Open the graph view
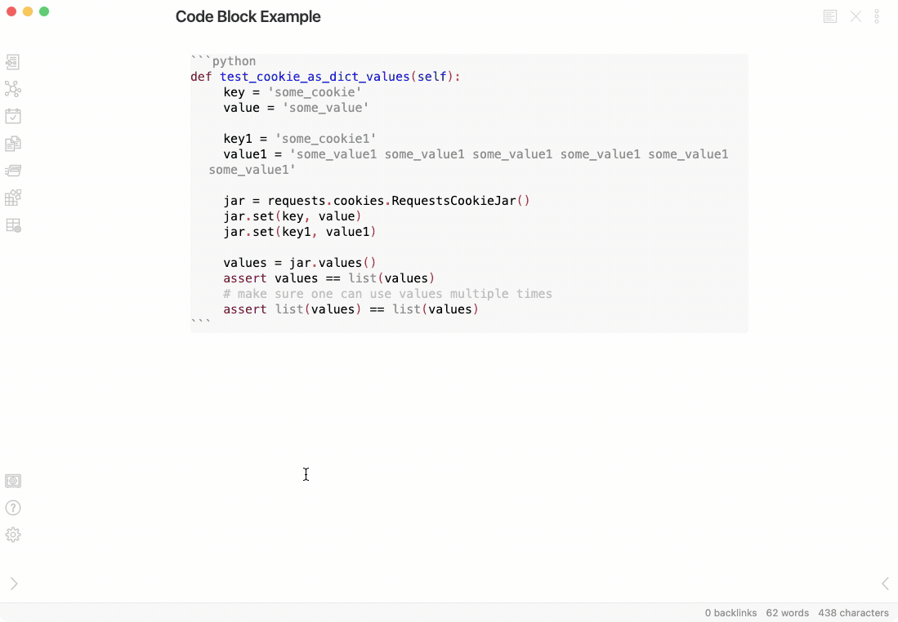 pyautogui.click(x=12, y=89)
